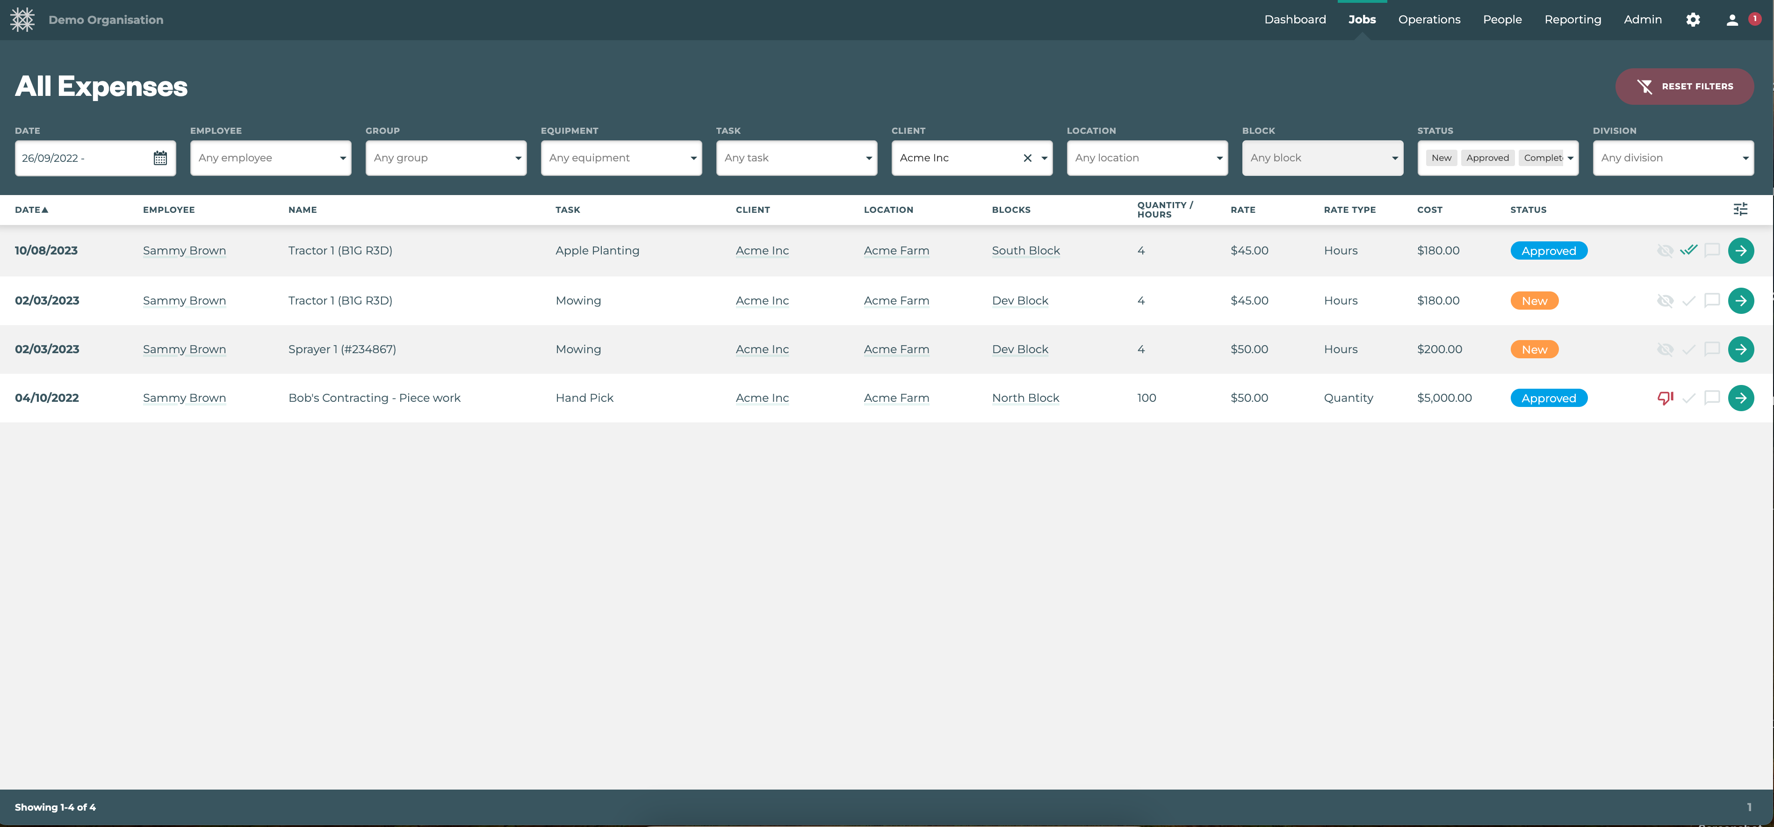Open the Operations menu
This screenshot has width=1774, height=827.
coord(1429,20)
